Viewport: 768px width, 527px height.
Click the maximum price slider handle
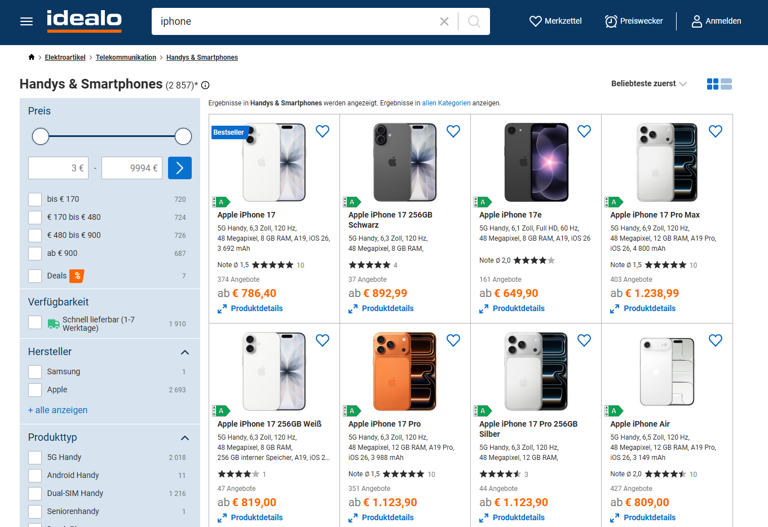pyautogui.click(x=183, y=136)
